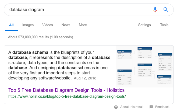Click the green holistics.io URL

[67, 96]
